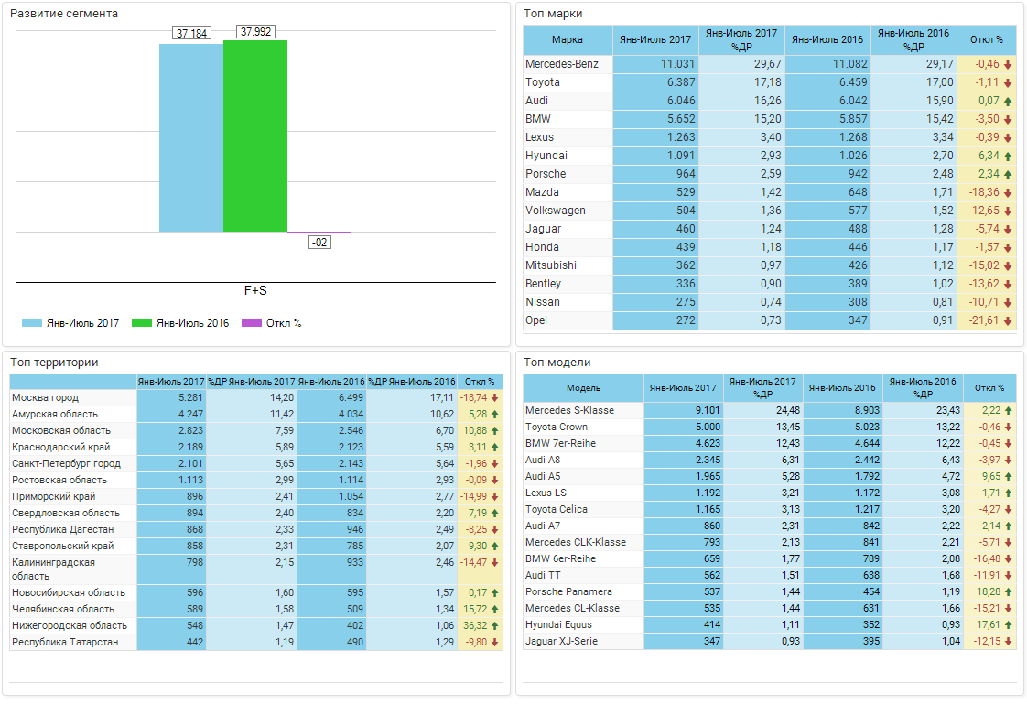Click the red down arrow beside Opel's -21,61

click(1008, 321)
